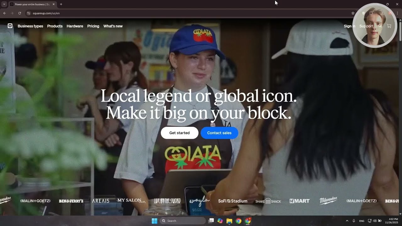Click the webcam overlay thumbnail
402x226 pixels.
pos(375,26)
